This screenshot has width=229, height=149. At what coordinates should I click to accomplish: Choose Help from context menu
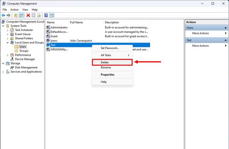coord(112,82)
